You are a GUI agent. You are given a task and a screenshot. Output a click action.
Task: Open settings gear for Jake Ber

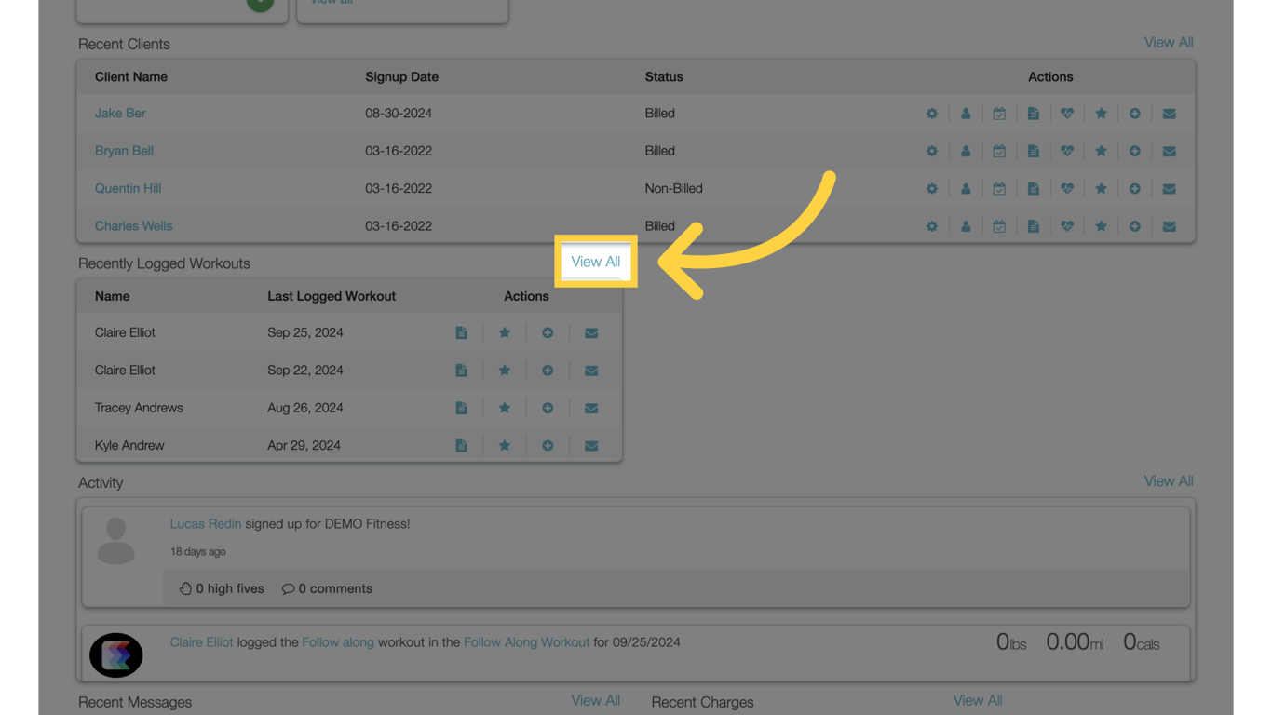coord(932,114)
